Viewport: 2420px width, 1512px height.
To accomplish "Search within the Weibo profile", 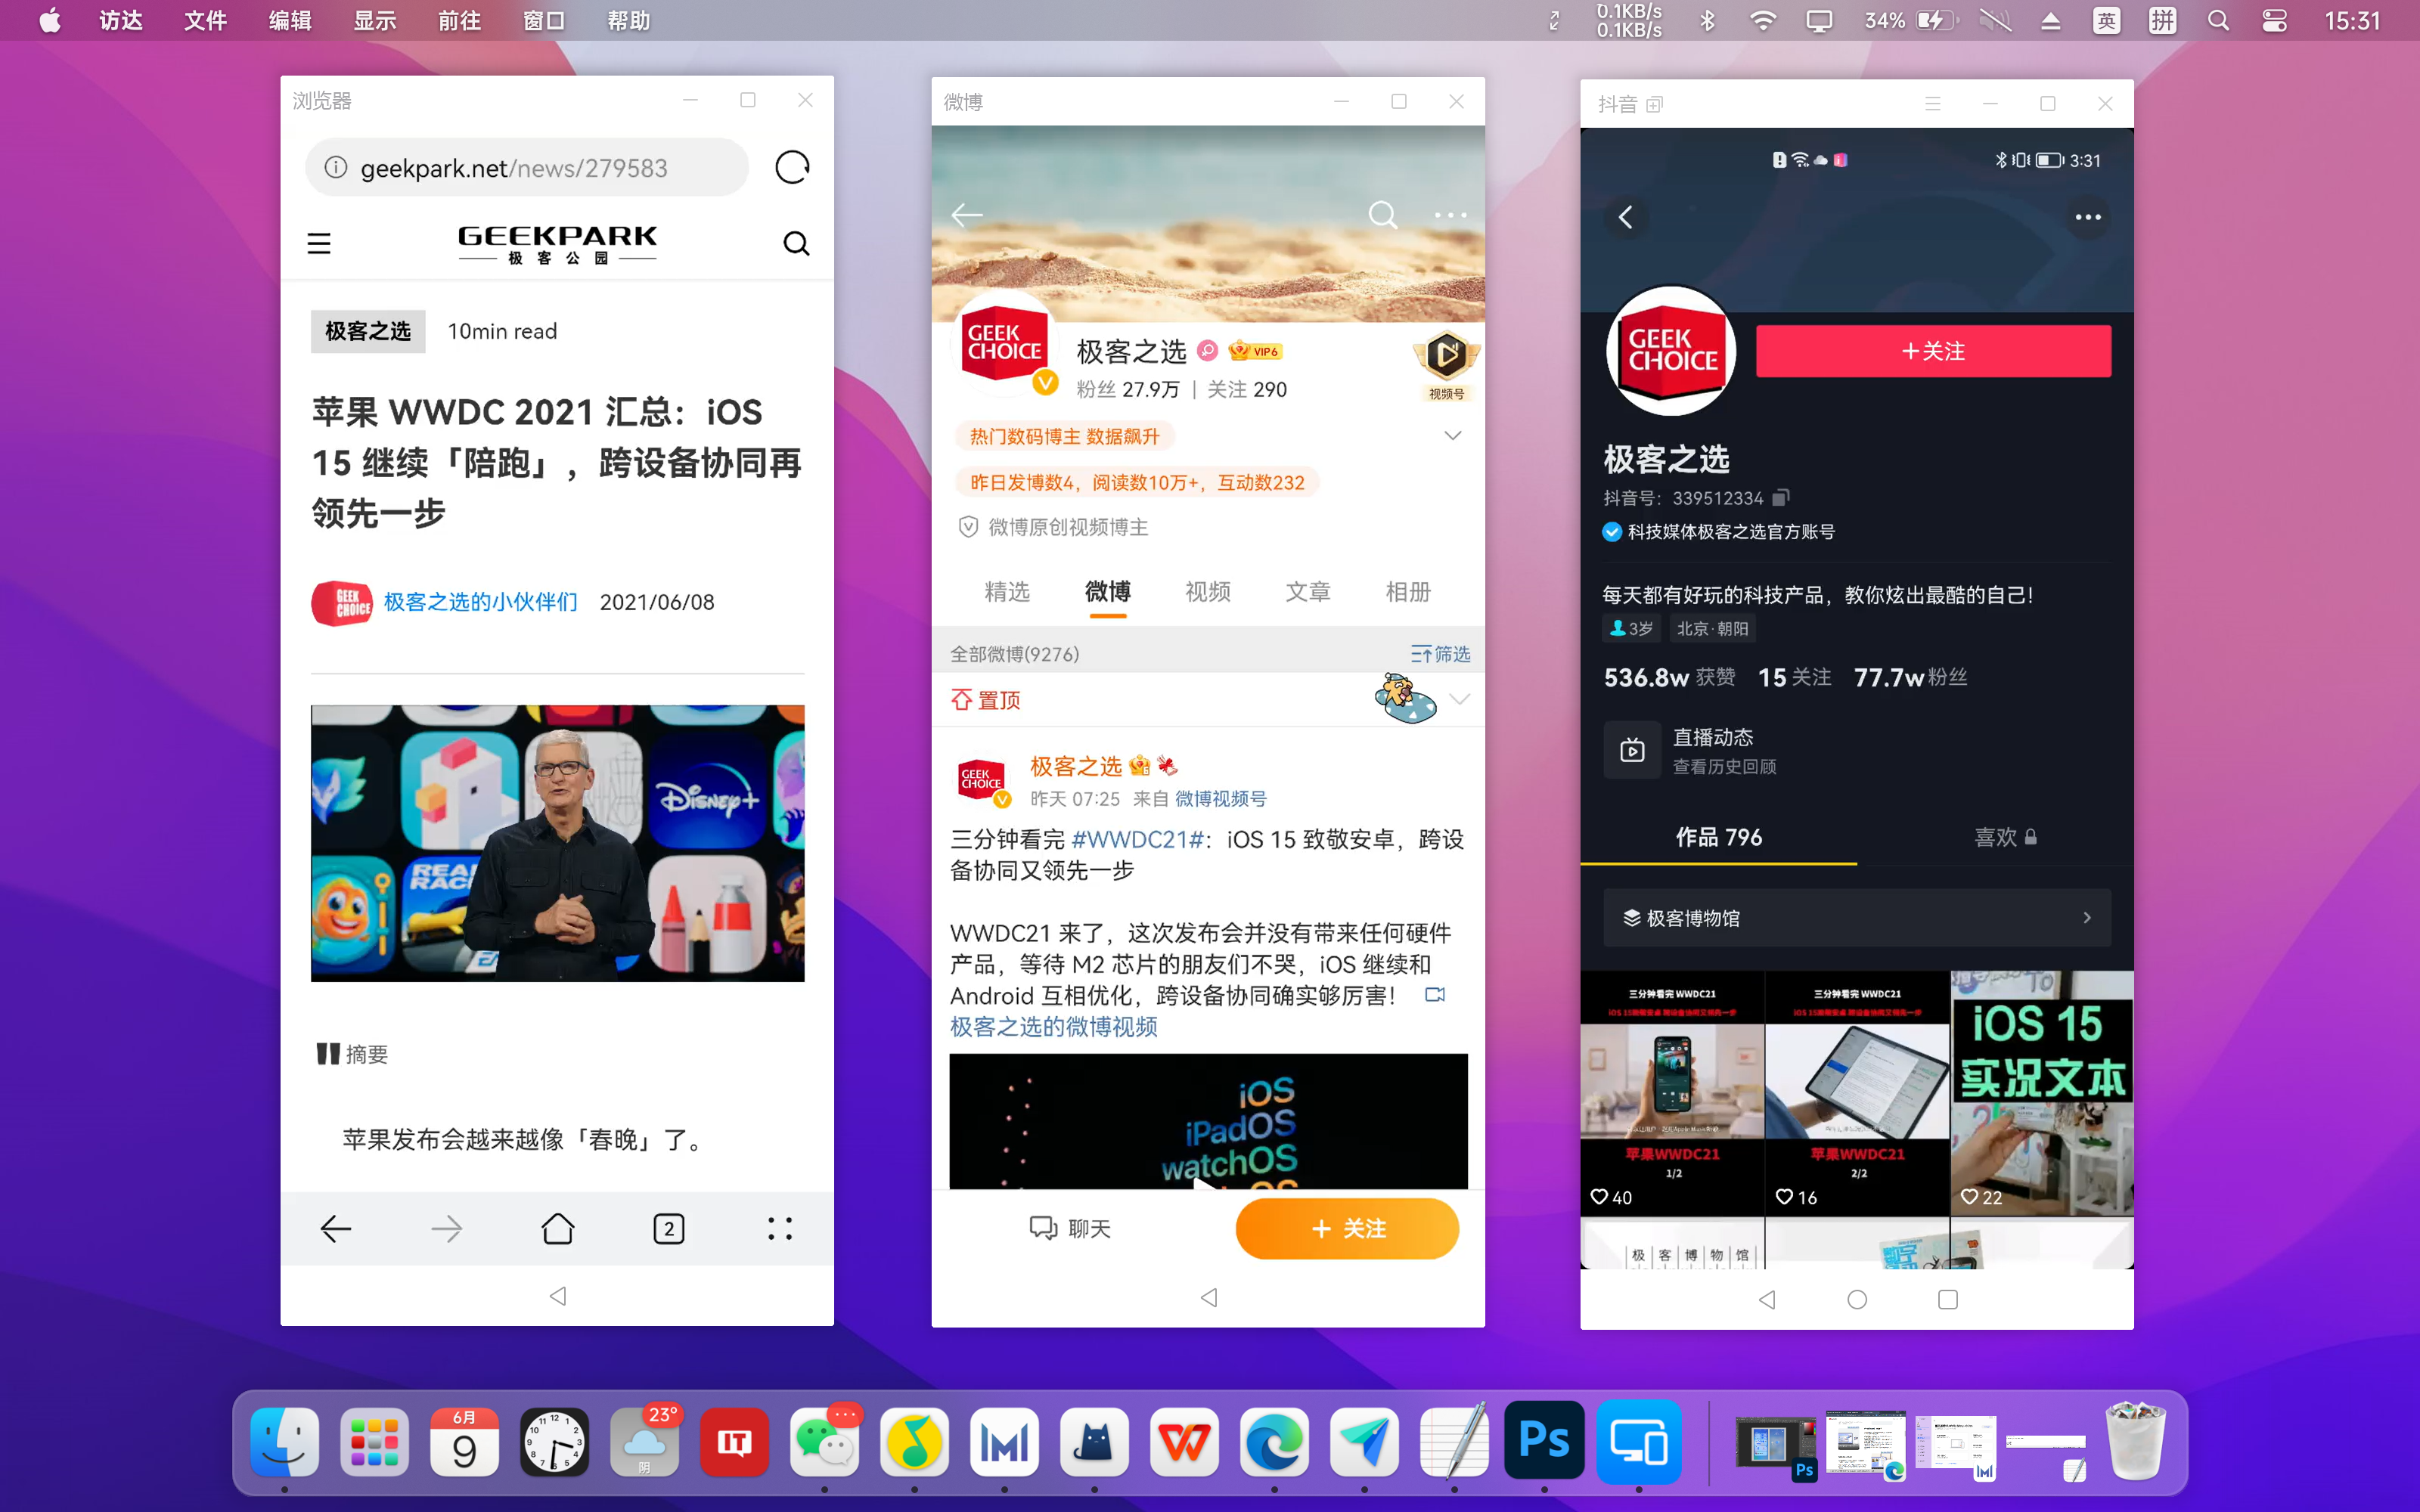I will (x=1383, y=214).
